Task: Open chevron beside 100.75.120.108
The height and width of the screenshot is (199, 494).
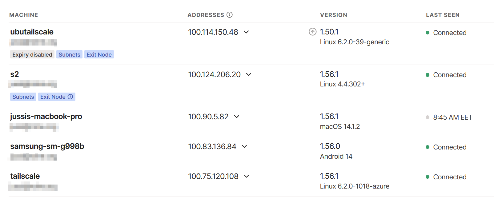Action: [247, 176]
